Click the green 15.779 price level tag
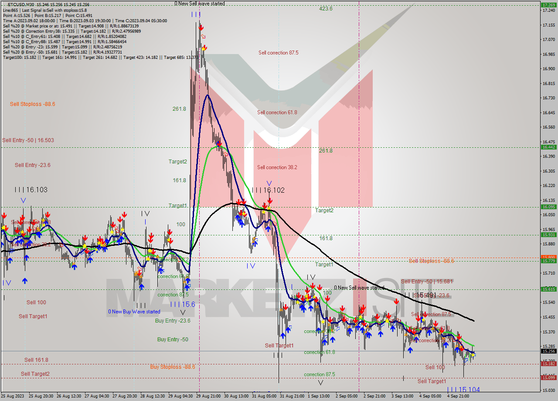558x401 pixels. point(548,261)
